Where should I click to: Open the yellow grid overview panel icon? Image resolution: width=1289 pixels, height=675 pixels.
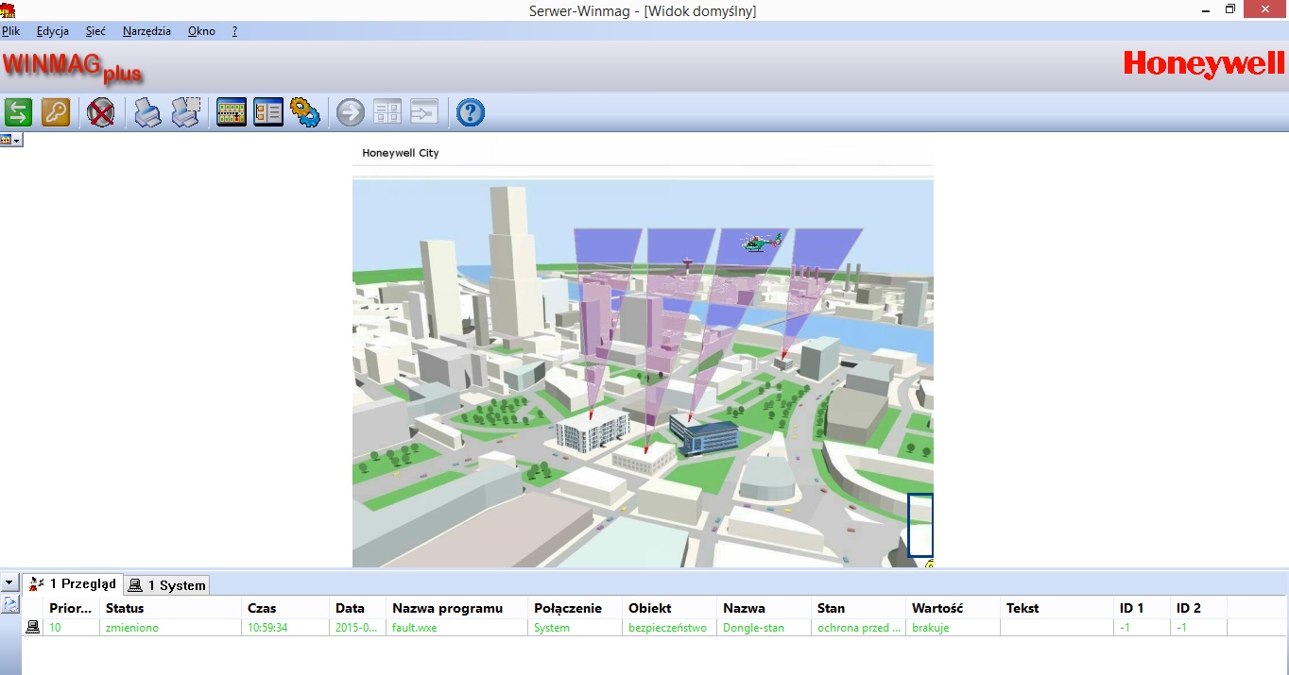232,112
